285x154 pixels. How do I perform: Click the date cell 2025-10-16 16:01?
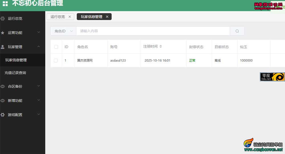pyautogui.click(x=157, y=61)
